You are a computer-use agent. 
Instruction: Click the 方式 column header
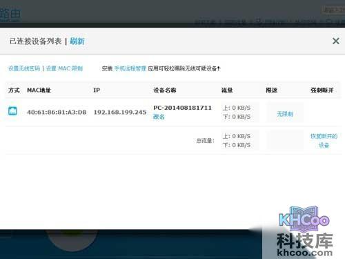coord(14,90)
